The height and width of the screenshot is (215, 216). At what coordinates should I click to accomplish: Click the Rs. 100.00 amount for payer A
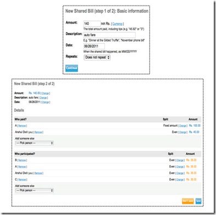(195, 126)
